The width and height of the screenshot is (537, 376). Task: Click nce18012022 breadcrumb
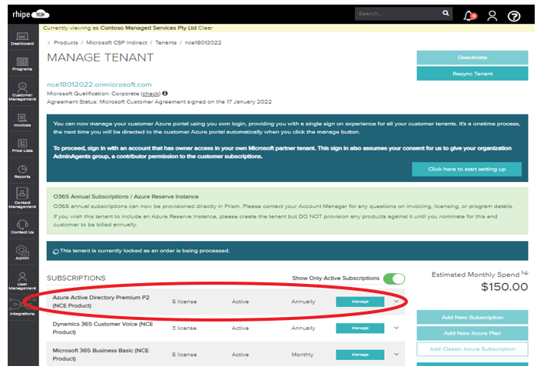[203, 43]
